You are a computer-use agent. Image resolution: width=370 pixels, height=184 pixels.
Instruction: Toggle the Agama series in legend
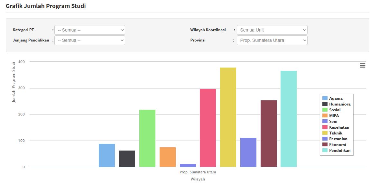pos(336,98)
